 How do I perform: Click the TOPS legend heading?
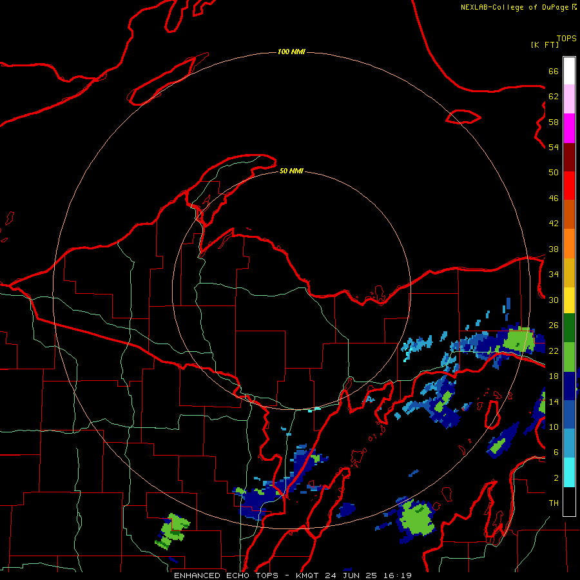[566, 39]
